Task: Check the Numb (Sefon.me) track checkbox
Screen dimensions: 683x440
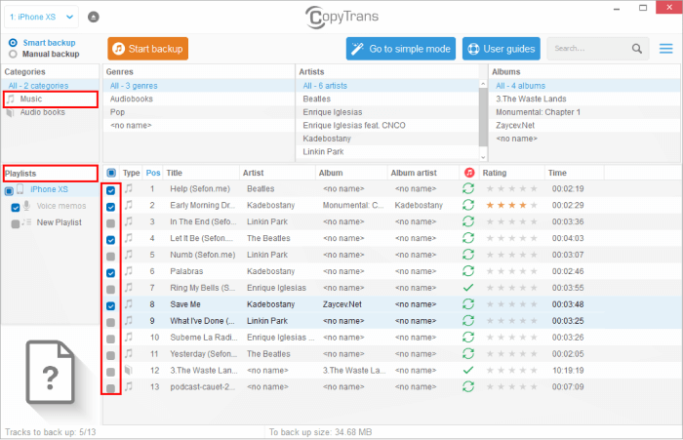Action: 110,257
